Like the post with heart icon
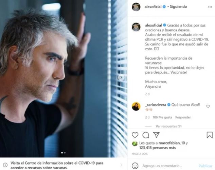 click(135, 135)
